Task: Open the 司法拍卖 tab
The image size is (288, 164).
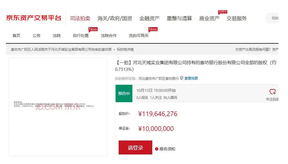Action: coord(80,18)
